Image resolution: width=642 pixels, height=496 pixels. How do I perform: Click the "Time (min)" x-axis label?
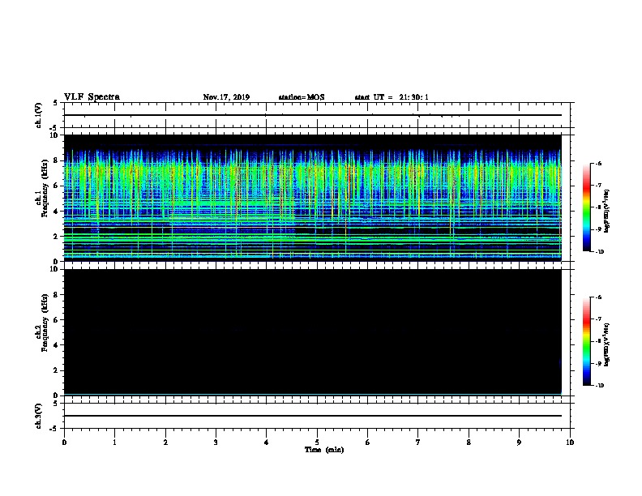pyautogui.click(x=324, y=450)
